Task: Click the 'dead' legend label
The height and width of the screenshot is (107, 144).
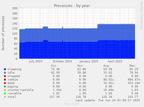Action: [x=11, y=83]
